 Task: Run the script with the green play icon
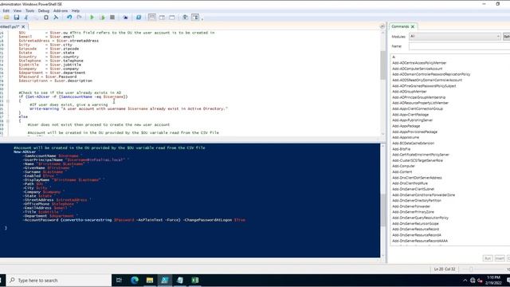pos(92,18)
